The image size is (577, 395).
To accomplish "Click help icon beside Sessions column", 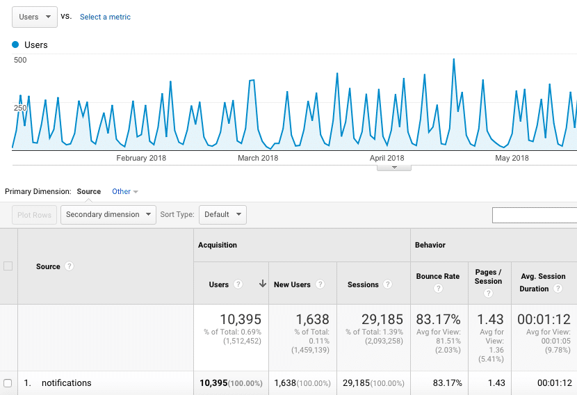I will click(x=387, y=284).
